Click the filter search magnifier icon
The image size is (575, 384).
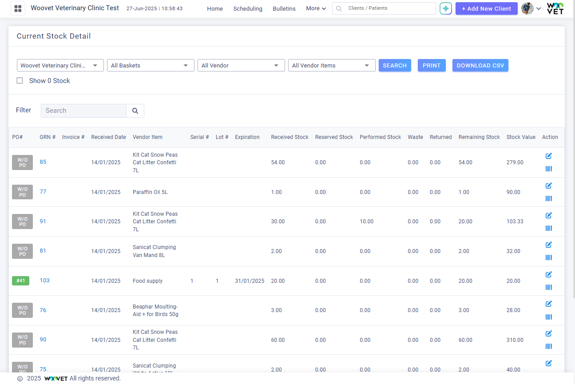coord(135,111)
